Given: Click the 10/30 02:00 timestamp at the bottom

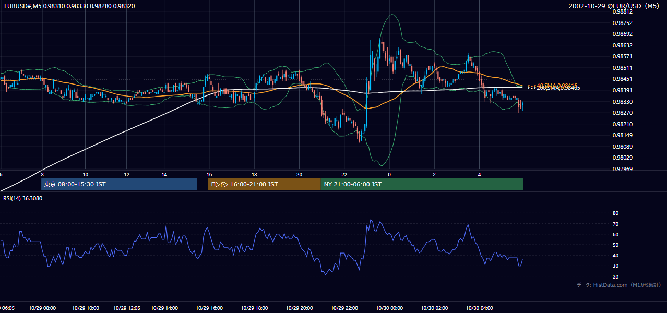Looking at the screenshot, I should 435,308.
